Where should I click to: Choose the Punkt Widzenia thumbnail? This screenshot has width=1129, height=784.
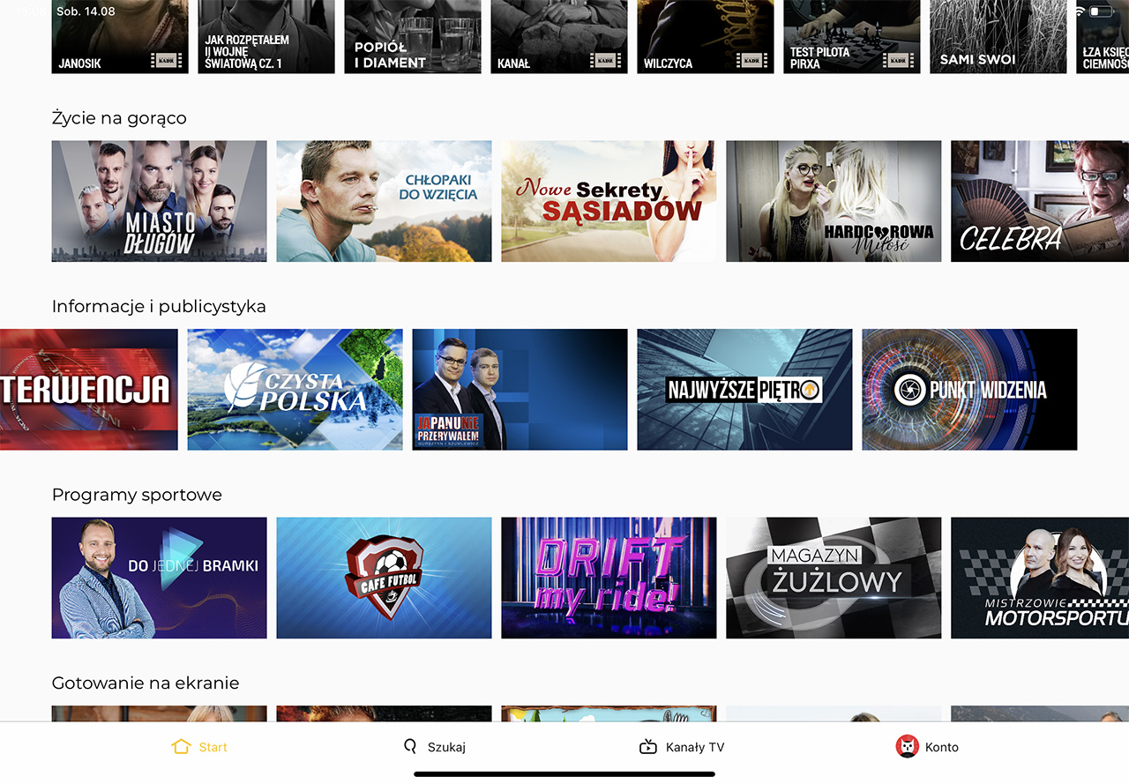click(969, 390)
